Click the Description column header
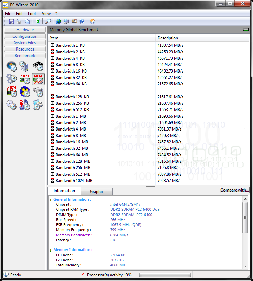The width and height of the screenshot is (253, 281). point(202,38)
